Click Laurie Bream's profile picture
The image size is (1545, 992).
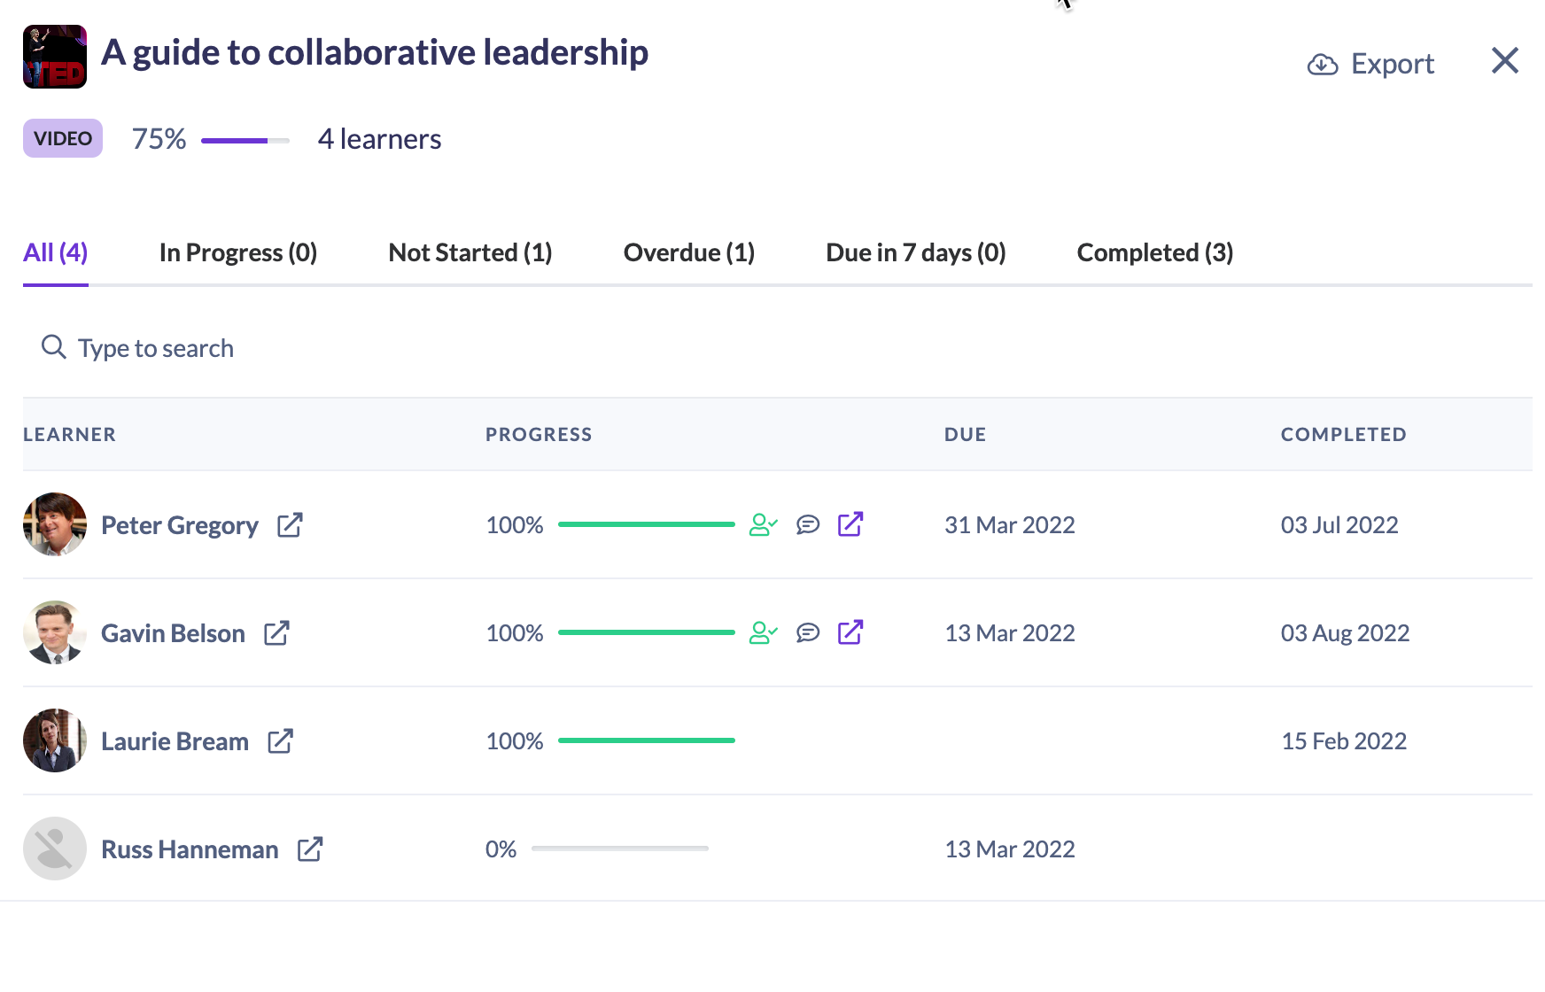[x=54, y=740]
